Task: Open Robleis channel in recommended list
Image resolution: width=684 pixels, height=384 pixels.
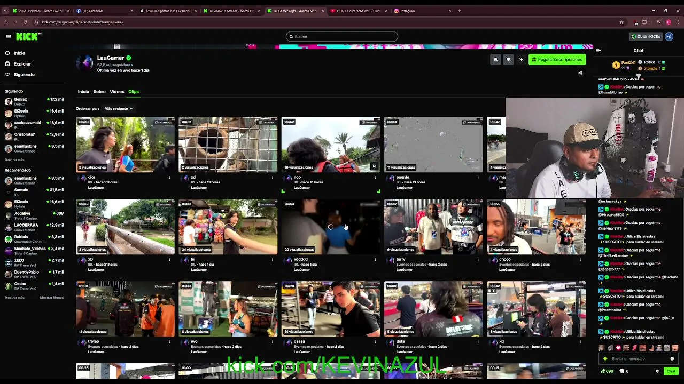Action: pos(34,239)
